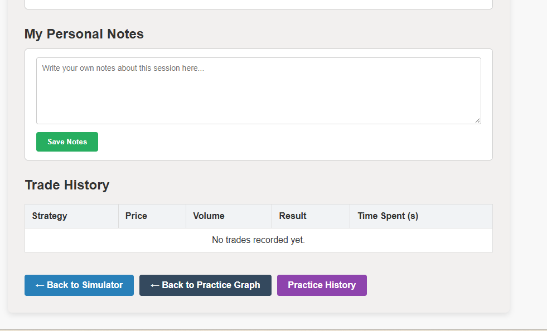Open the Practice History page
Screen dimensions: 547x331
pos(322,285)
